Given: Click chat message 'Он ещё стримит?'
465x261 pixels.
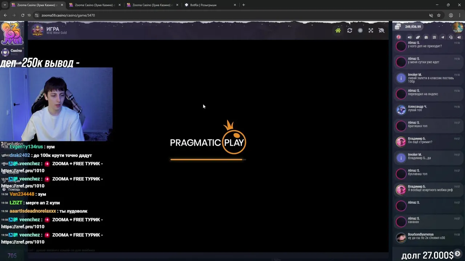Looking at the screenshot, I should 420,142.
